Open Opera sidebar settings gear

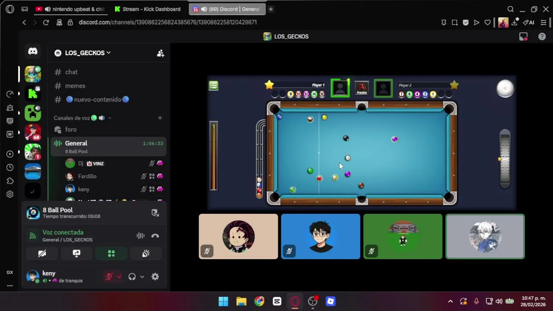(x=10, y=194)
